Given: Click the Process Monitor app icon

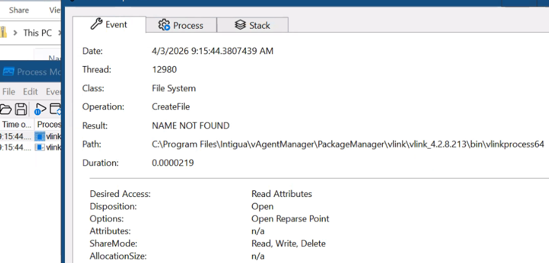Looking at the screenshot, I should pyautogui.click(x=8, y=72).
